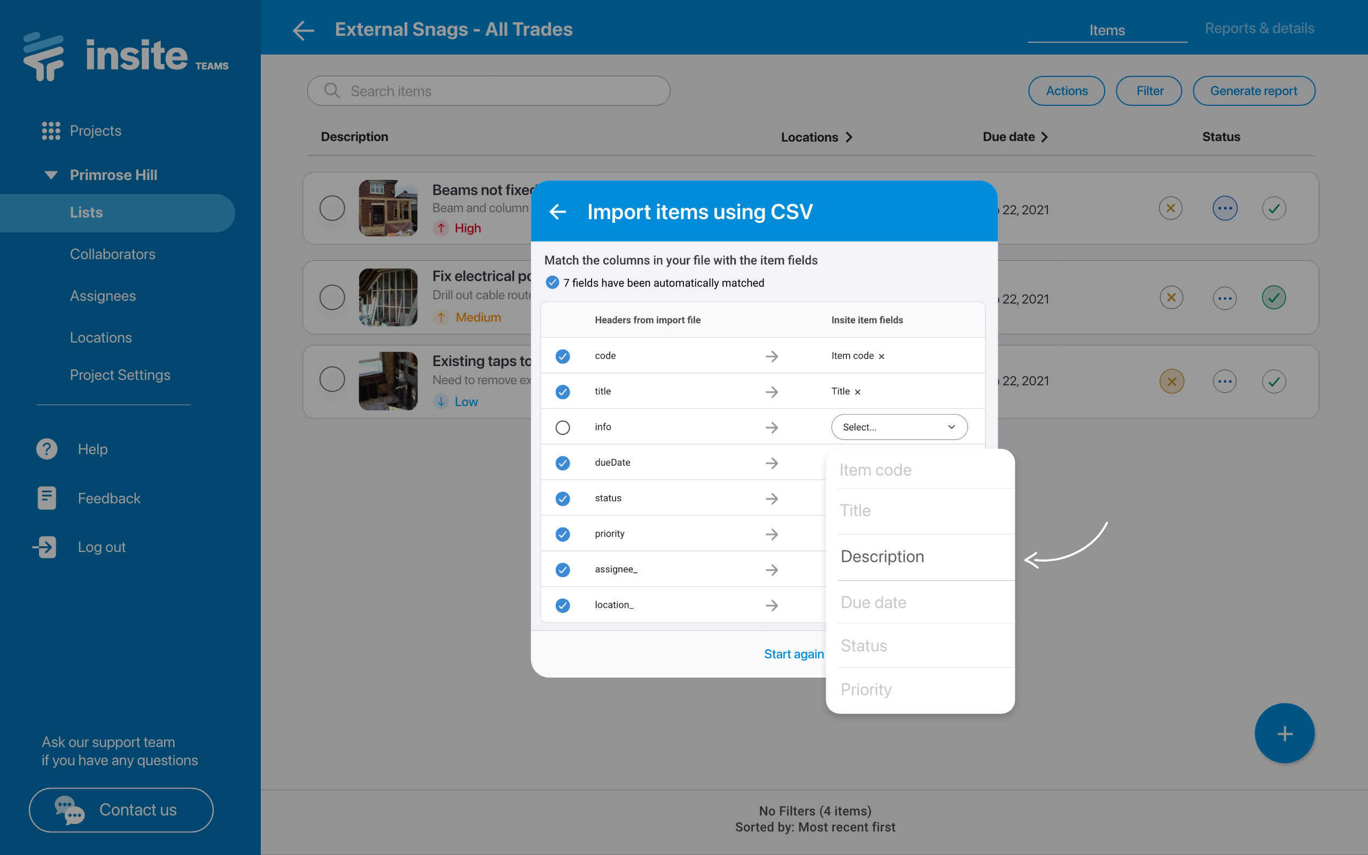The width and height of the screenshot is (1368, 855).
Task: Remove the Item code field mapping
Action: tap(881, 356)
